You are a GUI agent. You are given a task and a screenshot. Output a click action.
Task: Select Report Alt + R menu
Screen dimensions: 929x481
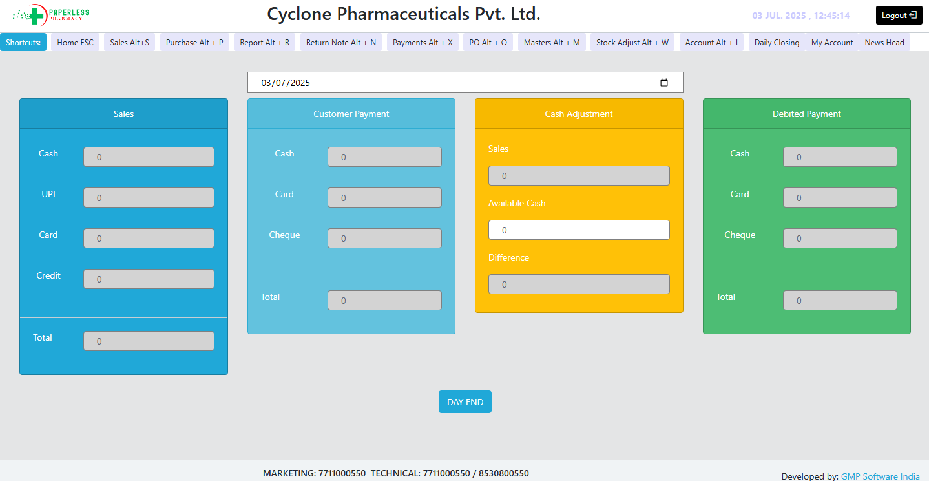264,43
